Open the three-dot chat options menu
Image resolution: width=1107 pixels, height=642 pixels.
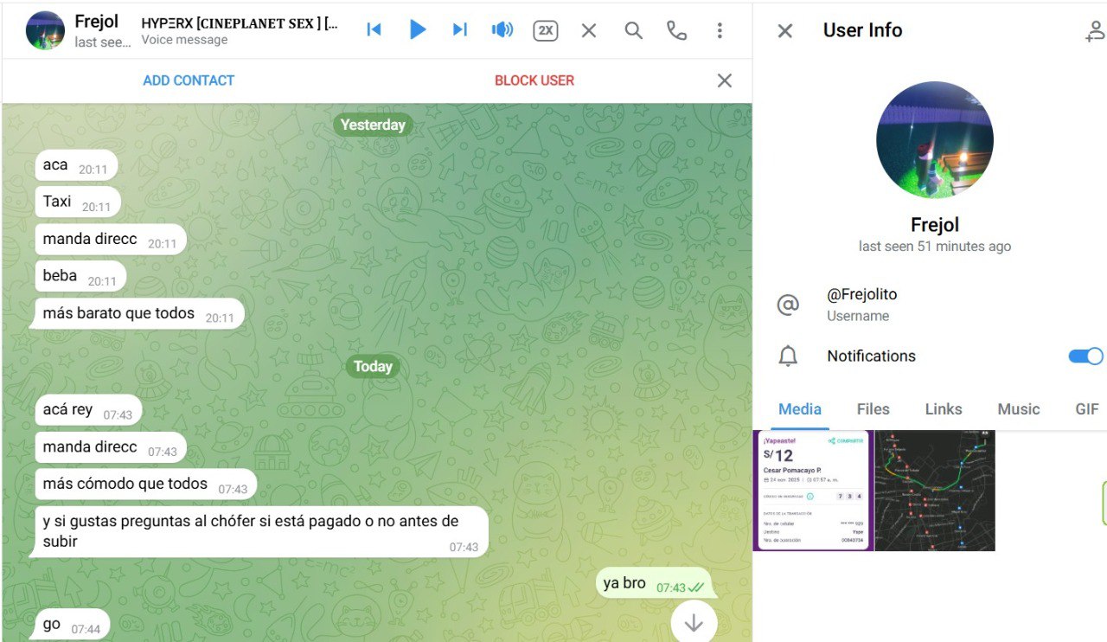point(720,31)
